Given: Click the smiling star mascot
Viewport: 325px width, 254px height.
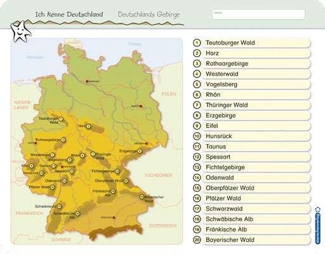Looking at the screenshot, I should [20, 32].
